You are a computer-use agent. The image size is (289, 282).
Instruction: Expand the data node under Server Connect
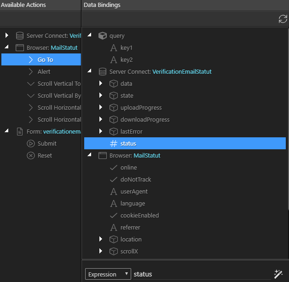click(101, 83)
